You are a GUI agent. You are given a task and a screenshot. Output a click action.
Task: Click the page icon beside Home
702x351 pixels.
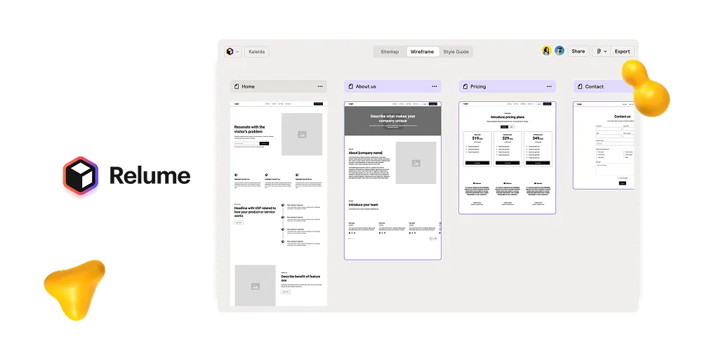237,86
